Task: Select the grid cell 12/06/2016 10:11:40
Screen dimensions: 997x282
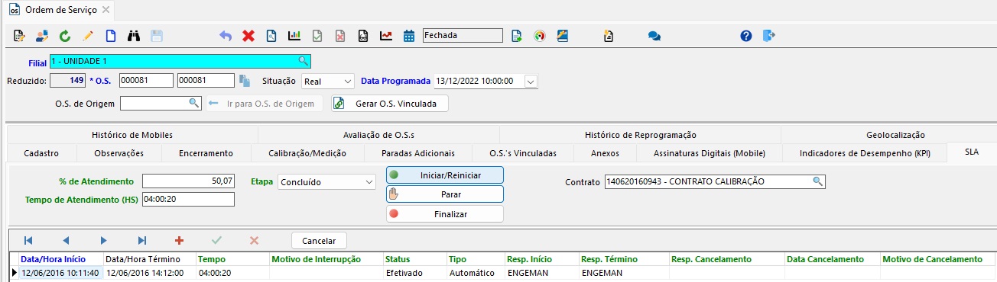Action: pyautogui.click(x=60, y=273)
